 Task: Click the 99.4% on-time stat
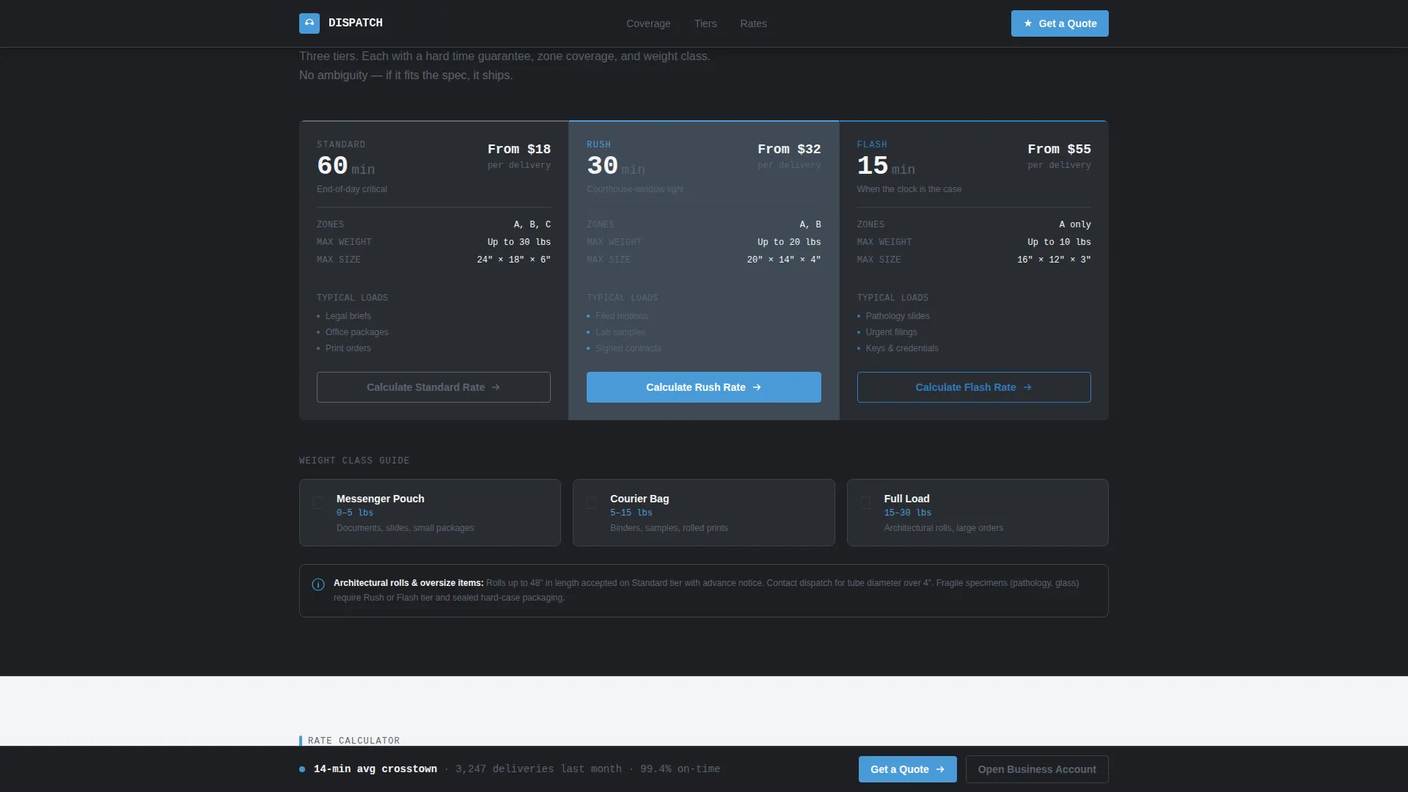coord(680,769)
